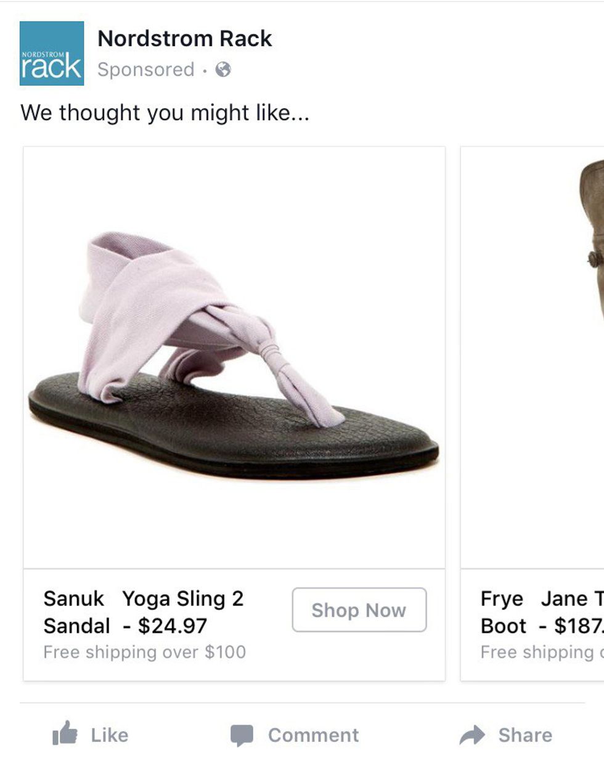Open the lavender Sanuk sandal product image

(234, 357)
